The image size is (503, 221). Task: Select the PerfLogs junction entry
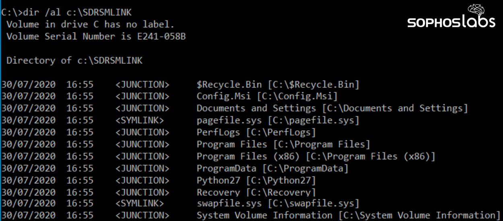pos(256,132)
